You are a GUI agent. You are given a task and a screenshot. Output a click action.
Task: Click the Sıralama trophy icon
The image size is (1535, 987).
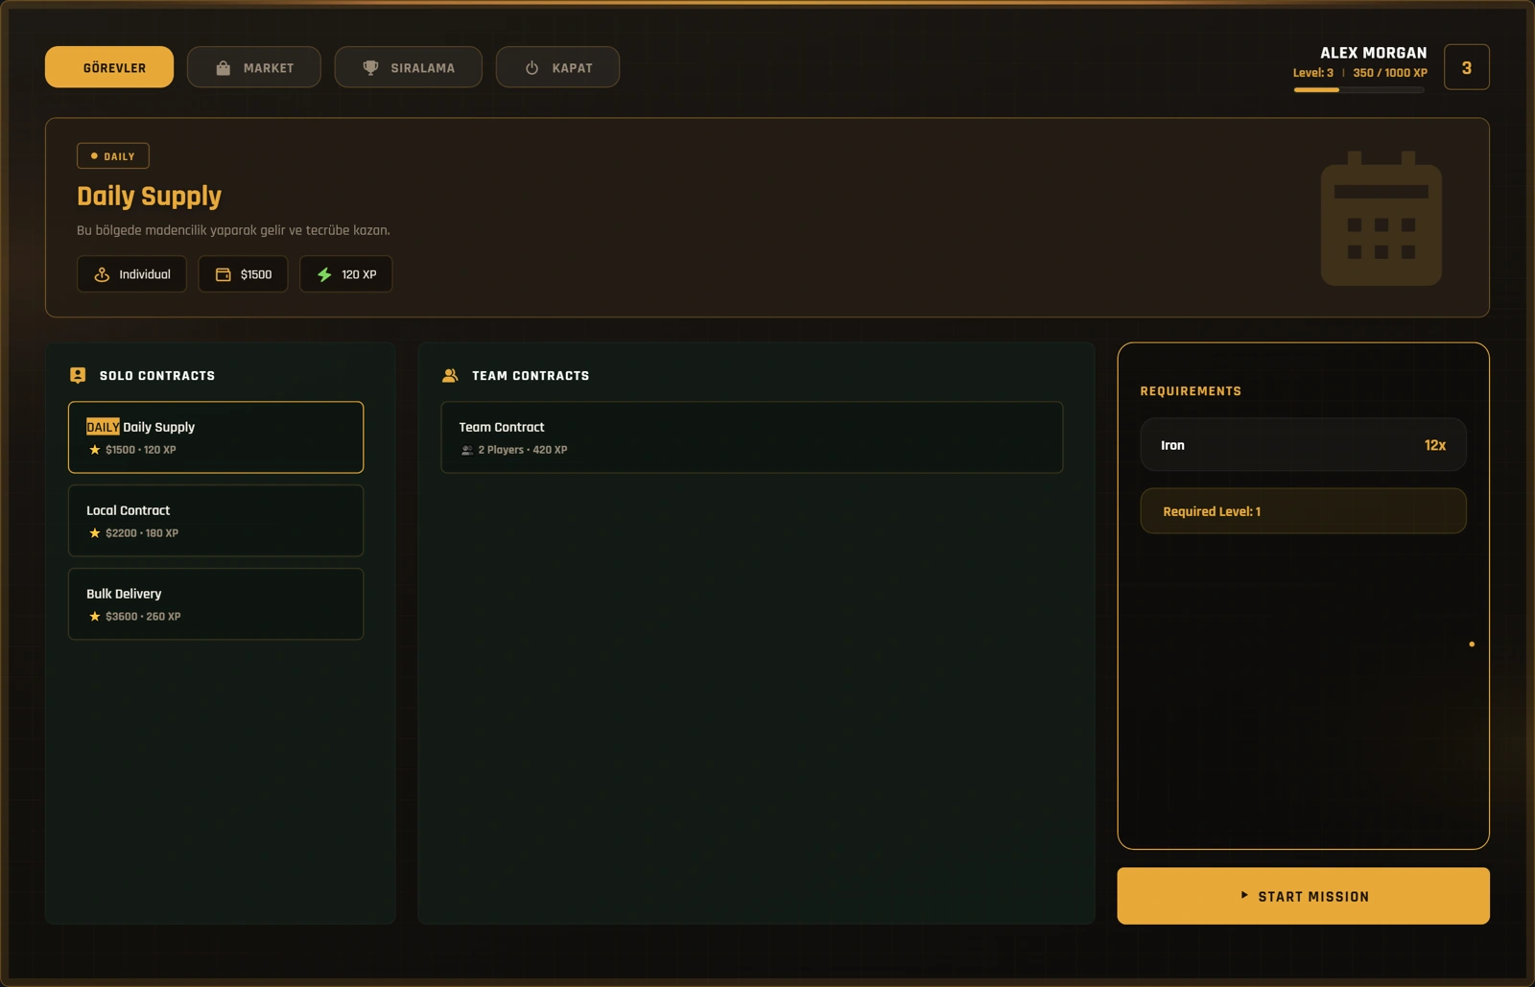tap(370, 68)
